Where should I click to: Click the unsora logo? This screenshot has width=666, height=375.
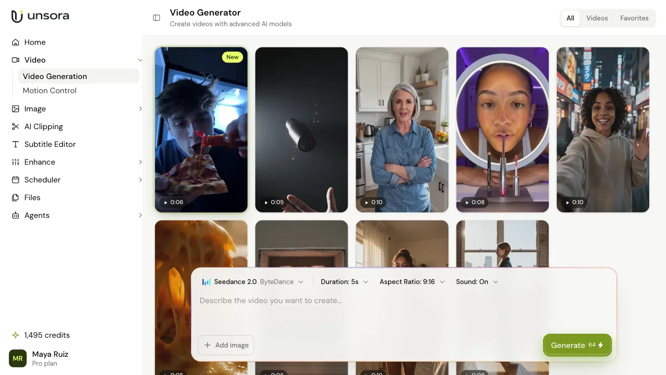click(x=40, y=16)
